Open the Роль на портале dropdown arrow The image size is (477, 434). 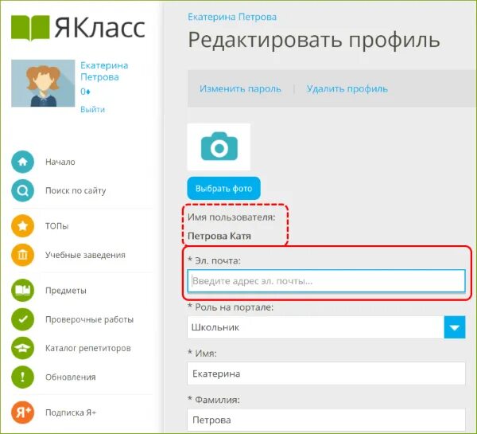click(455, 327)
